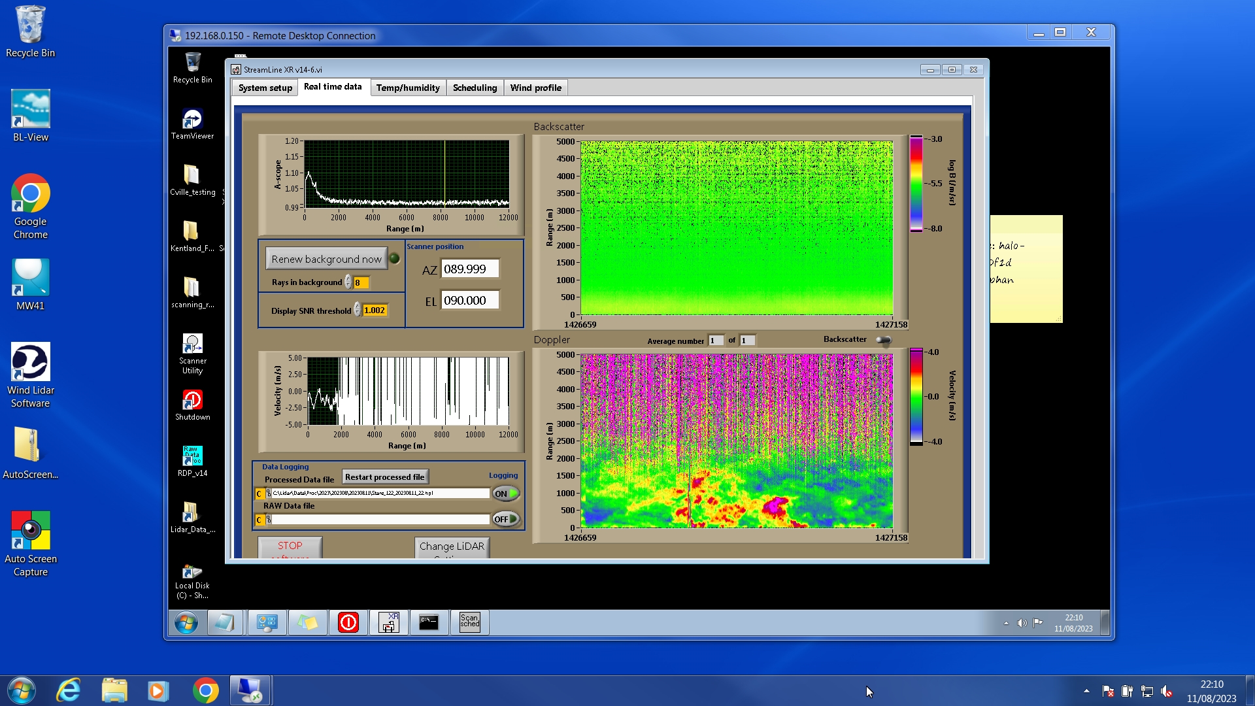Toggle RAW data logging OFF switch

pos(505,519)
